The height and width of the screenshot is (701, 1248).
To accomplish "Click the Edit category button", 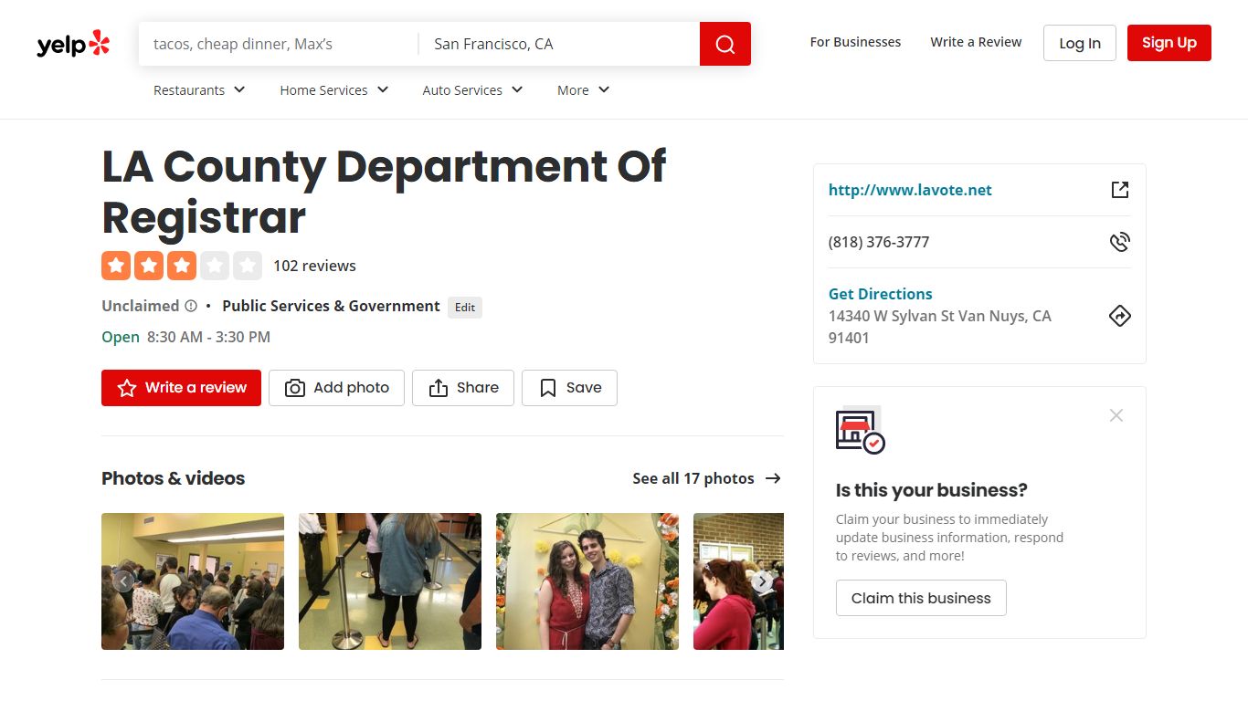I will [465, 307].
